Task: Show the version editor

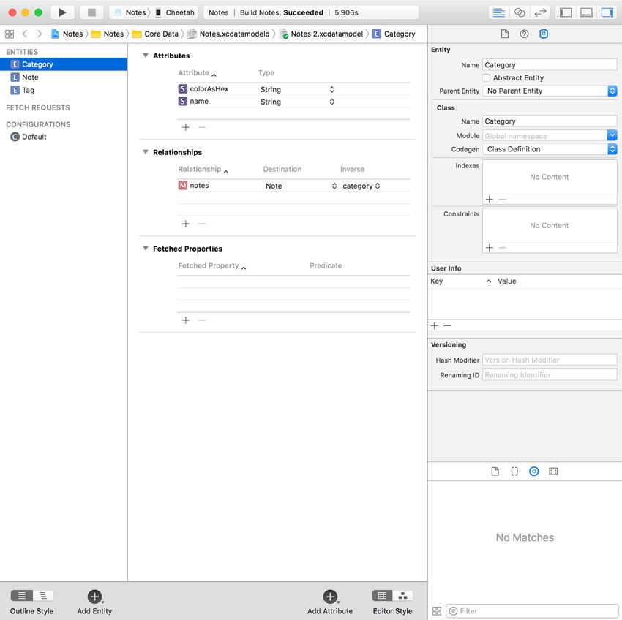Action: 540,12
